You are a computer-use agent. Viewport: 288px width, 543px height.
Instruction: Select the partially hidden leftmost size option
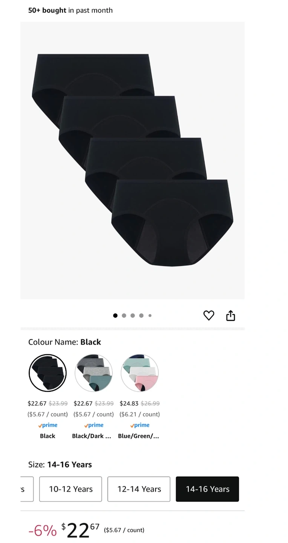[27, 489]
